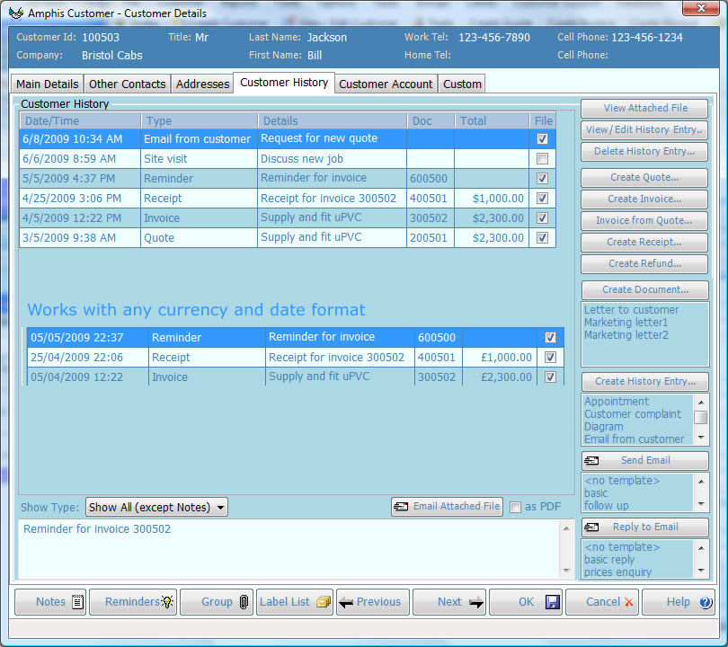Choose 'follow up' email template

607,506
